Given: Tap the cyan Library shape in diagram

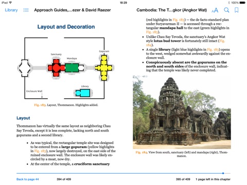Looking at the screenshot, I should 83,93.
